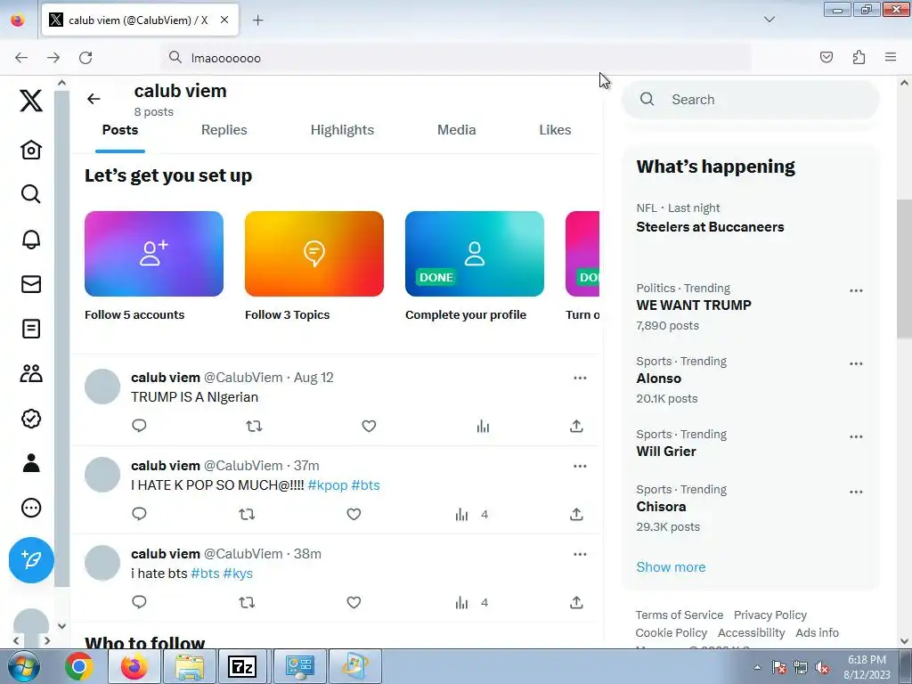Open Profile person icon in the sidebar
Screen dimensions: 912x684
click(x=31, y=463)
